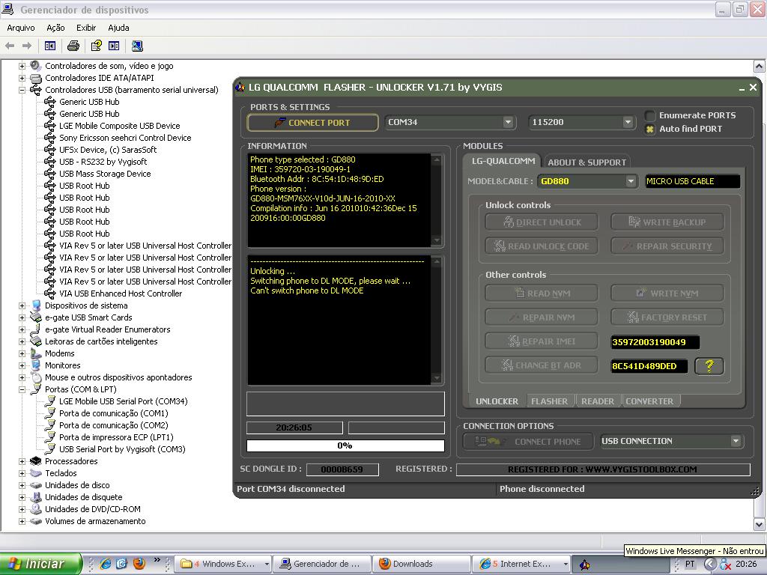Viewport: 767px width, 575px height.
Task: Select LGE Mobile Composite USB Device icon
Action: [x=49, y=126]
